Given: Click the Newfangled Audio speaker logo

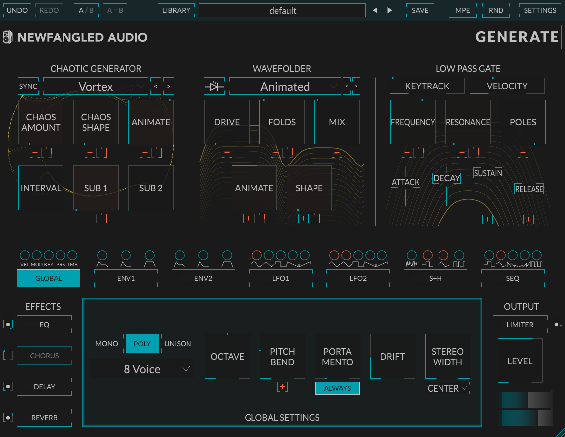Looking at the screenshot, I should coord(8,36).
